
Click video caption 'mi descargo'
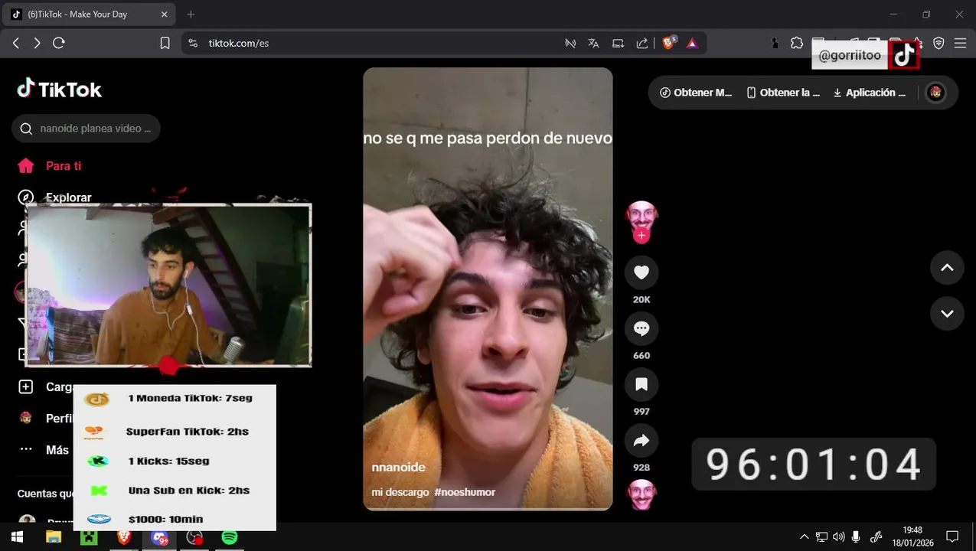(400, 492)
